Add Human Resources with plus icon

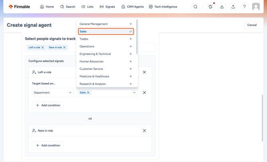(131, 61)
